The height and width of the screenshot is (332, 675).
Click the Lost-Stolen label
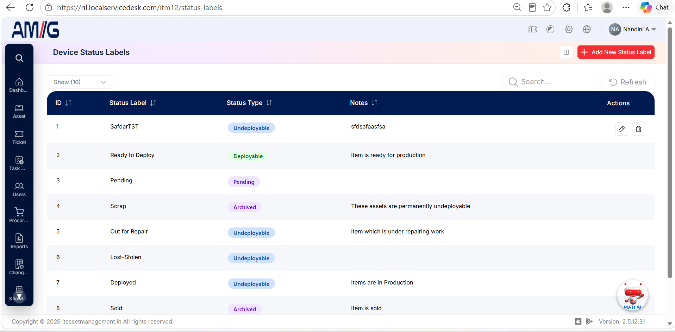click(x=126, y=257)
